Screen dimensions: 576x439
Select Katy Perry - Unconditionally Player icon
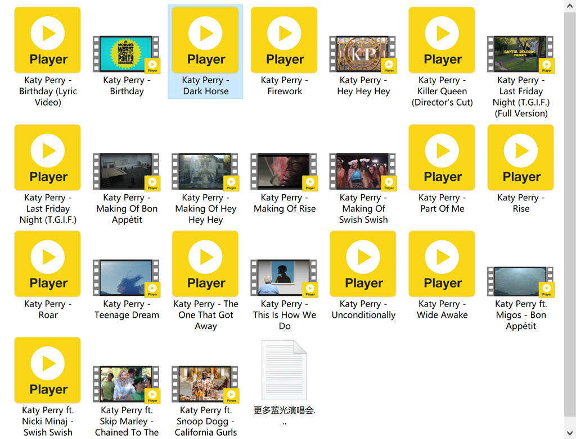click(x=363, y=264)
